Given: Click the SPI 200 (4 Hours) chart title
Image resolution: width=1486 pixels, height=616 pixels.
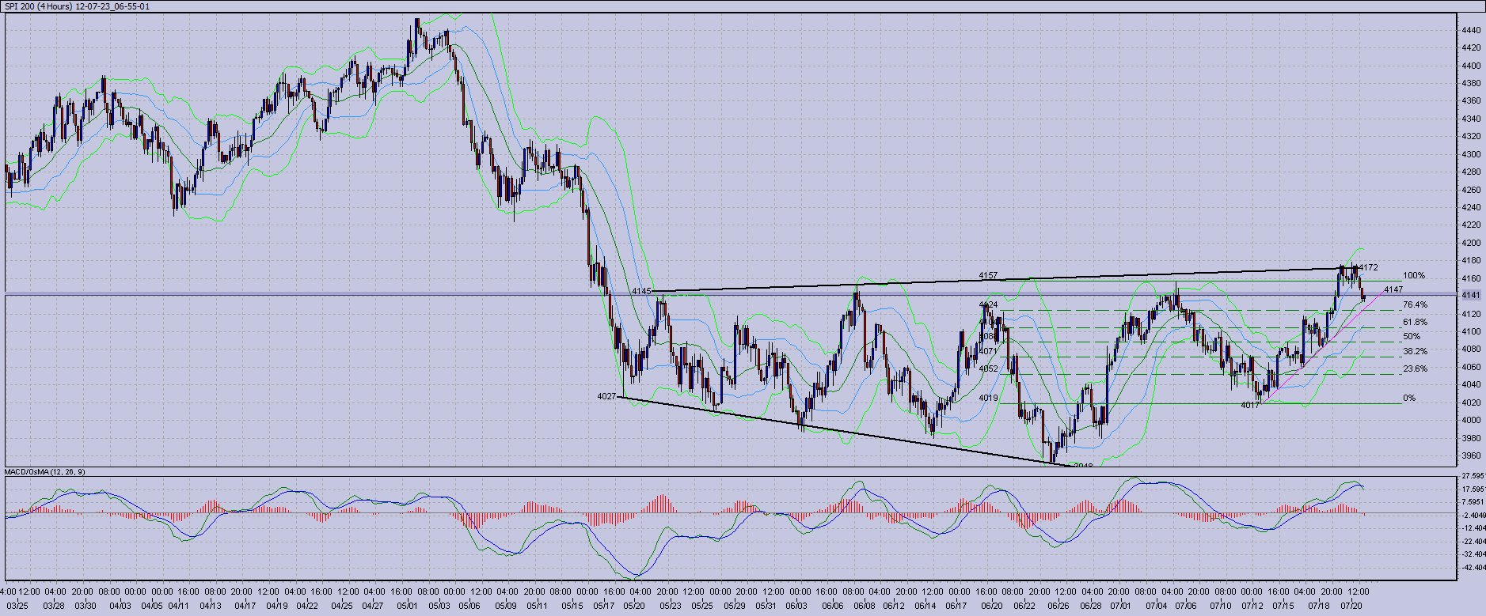Looking at the screenshot, I should pos(78,6).
